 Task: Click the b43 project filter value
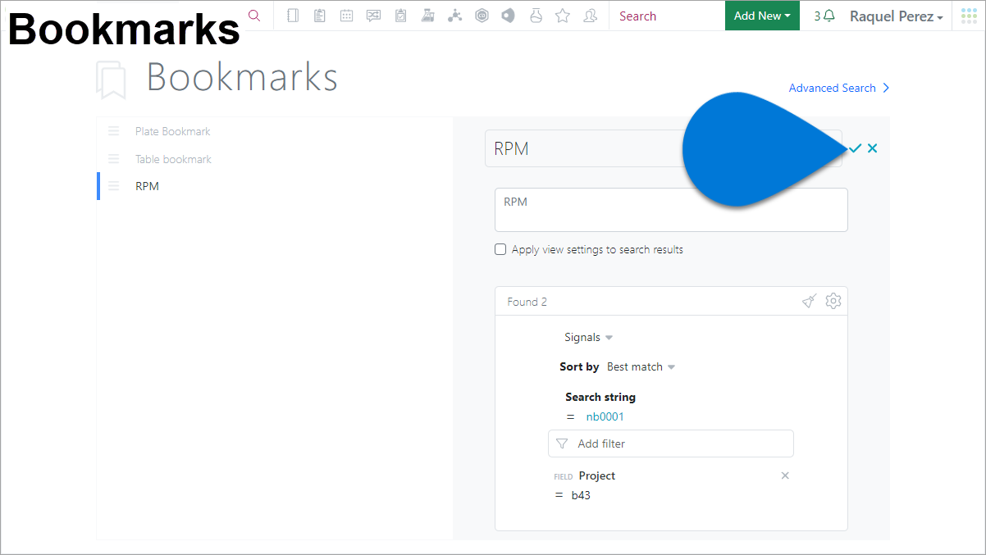(x=581, y=495)
